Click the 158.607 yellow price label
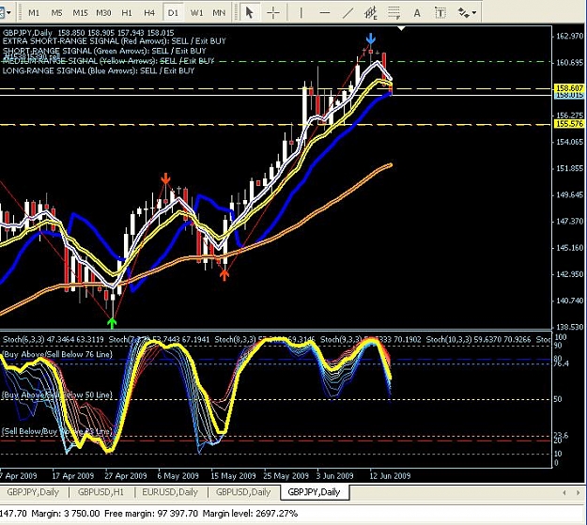 (x=569, y=88)
